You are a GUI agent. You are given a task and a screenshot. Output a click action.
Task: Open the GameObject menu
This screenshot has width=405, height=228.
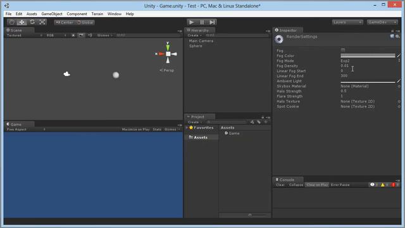pos(52,14)
